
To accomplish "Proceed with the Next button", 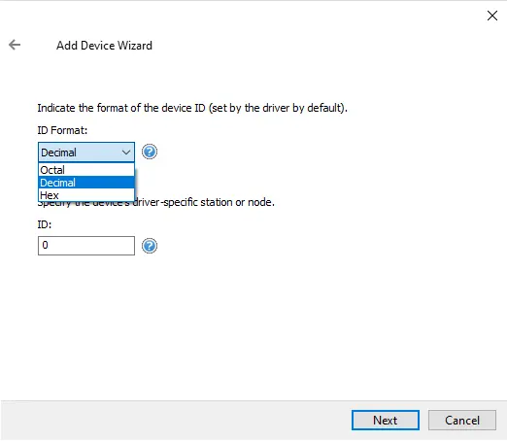I will pos(386,421).
